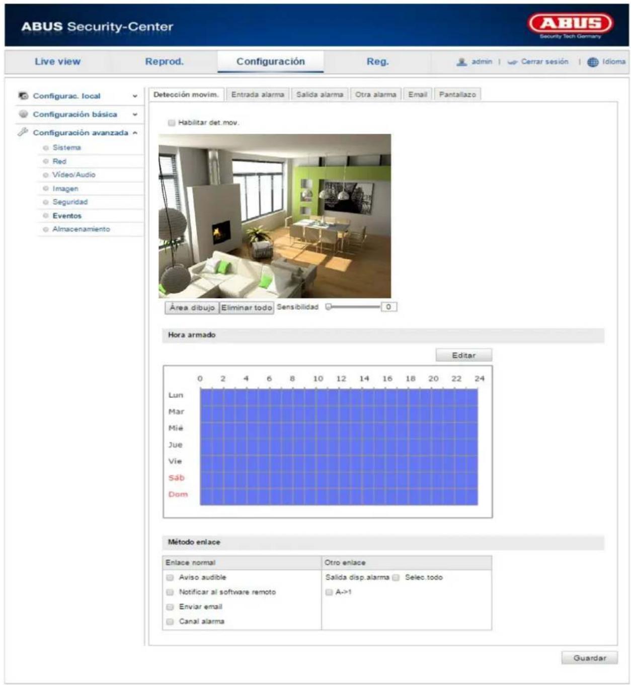Open the Live view tab

pos(57,61)
